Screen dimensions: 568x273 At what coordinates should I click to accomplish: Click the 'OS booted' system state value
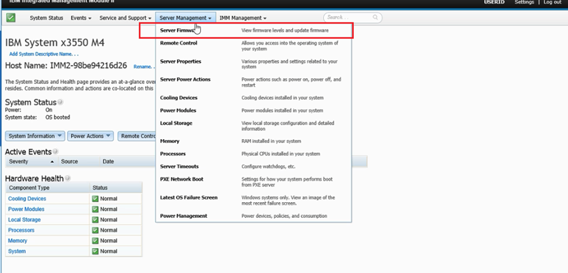pyautogui.click(x=58, y=117)
